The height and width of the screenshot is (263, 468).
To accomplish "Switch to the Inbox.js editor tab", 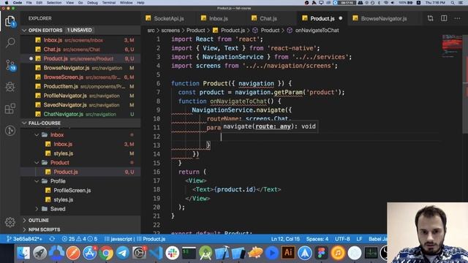I will pos(219,18).
